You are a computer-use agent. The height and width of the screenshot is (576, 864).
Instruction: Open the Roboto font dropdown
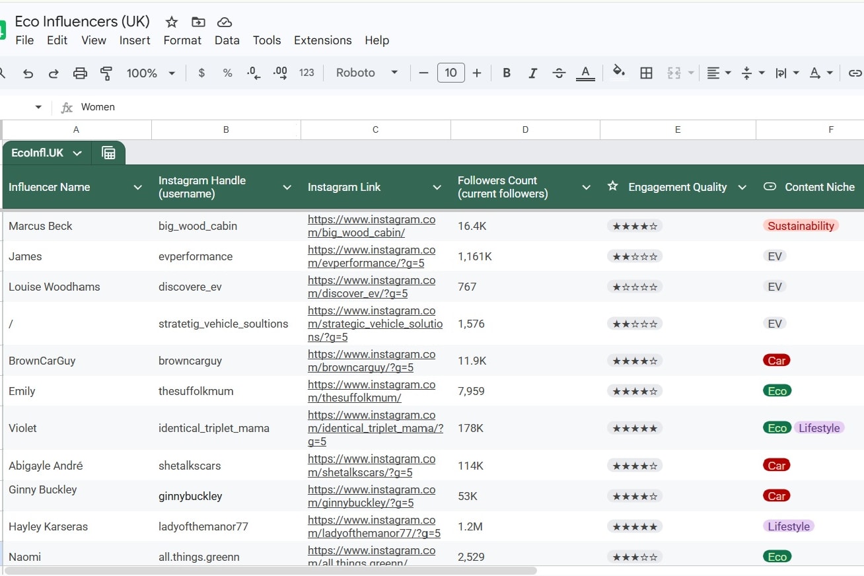click(x=367, y=73)
